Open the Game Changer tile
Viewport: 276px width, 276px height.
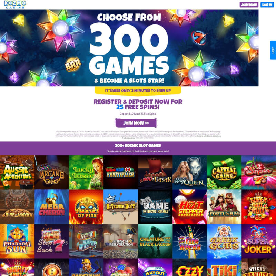[155, 207]
